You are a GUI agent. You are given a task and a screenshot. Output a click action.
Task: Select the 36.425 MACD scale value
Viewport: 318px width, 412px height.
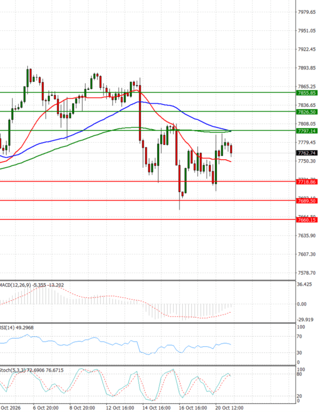pyautogui.click(x=304, y=284)
